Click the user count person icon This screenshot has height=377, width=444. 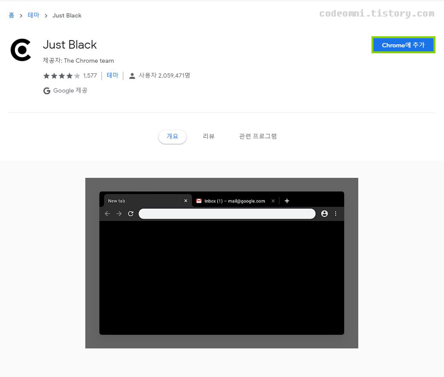(132, 76)
